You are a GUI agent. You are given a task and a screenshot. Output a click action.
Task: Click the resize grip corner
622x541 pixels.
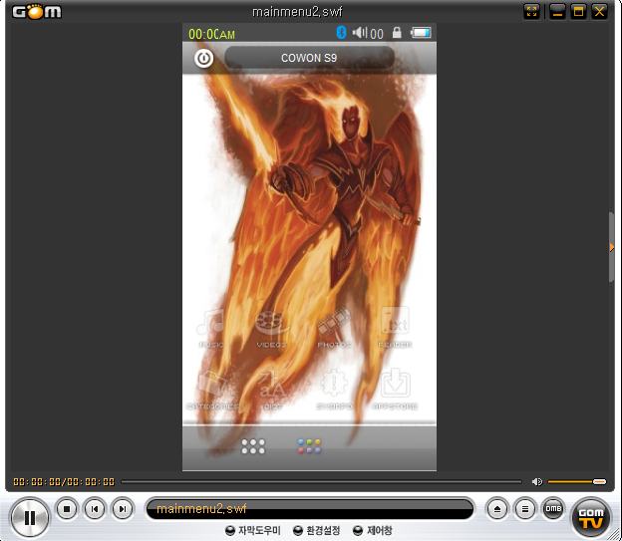click(616, 535)
